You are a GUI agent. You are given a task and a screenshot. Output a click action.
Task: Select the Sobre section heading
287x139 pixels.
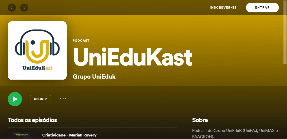[200, 120]
